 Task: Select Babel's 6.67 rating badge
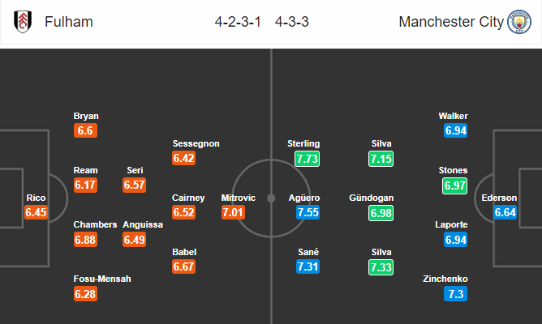point(184,266)
